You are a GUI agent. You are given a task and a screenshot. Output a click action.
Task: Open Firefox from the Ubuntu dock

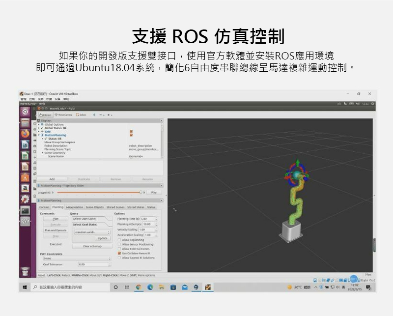(x=25, y=134)
